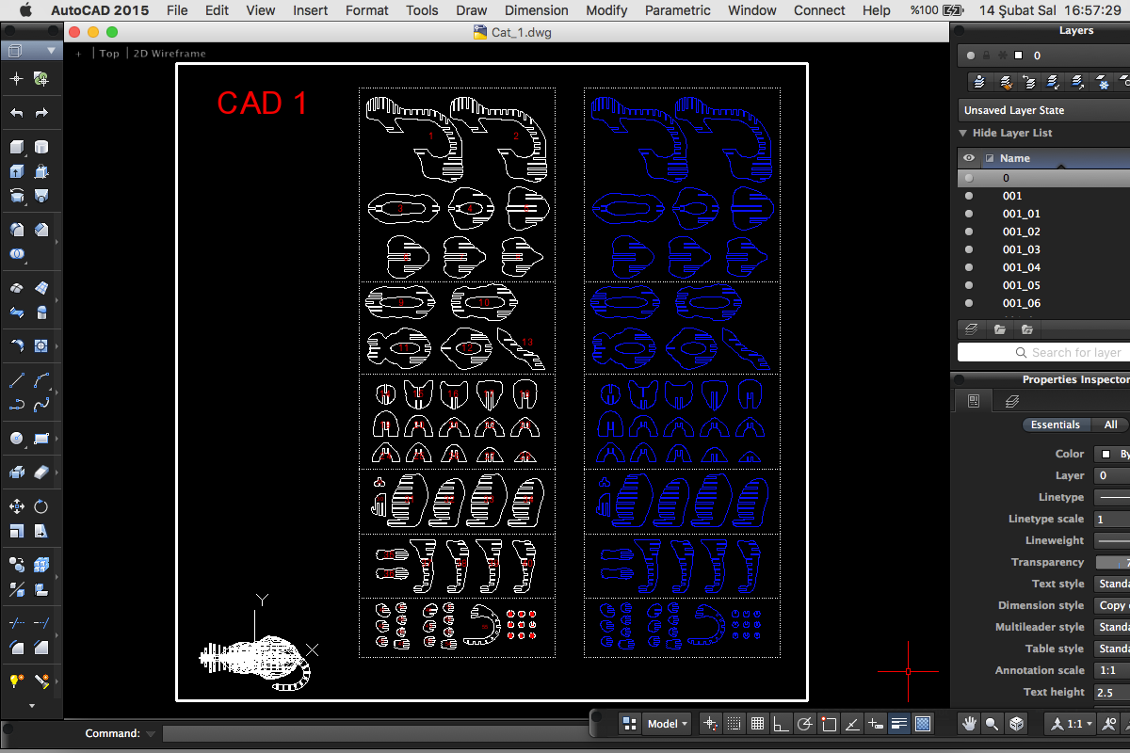Click the new layer icon below the layer list
This screenshot has width=1130, height=753.
click(x=972, y=329)
